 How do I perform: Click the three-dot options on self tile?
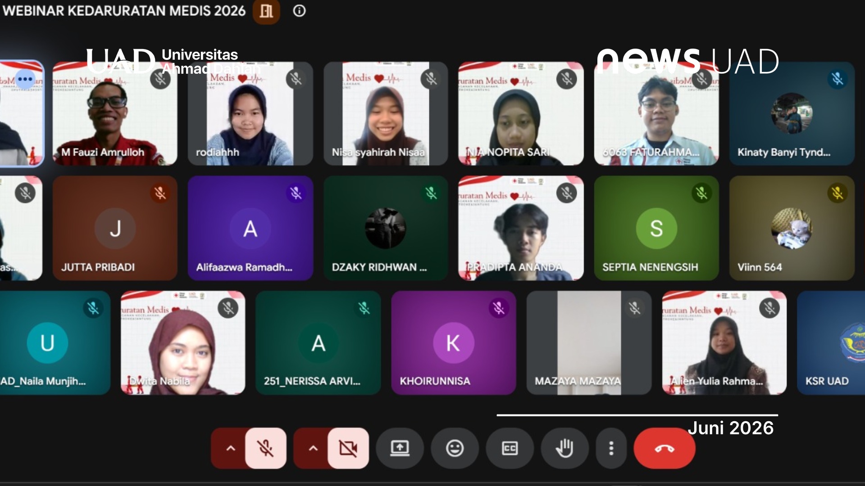tap(25, 79)
